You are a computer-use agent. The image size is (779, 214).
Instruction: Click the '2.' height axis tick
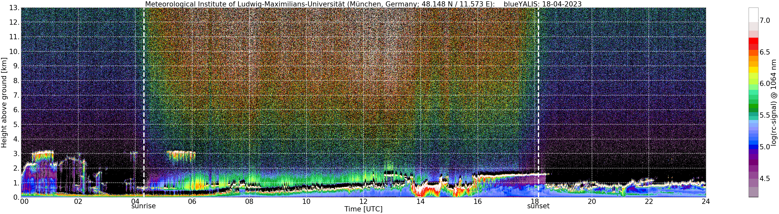[x=16, y=168]
